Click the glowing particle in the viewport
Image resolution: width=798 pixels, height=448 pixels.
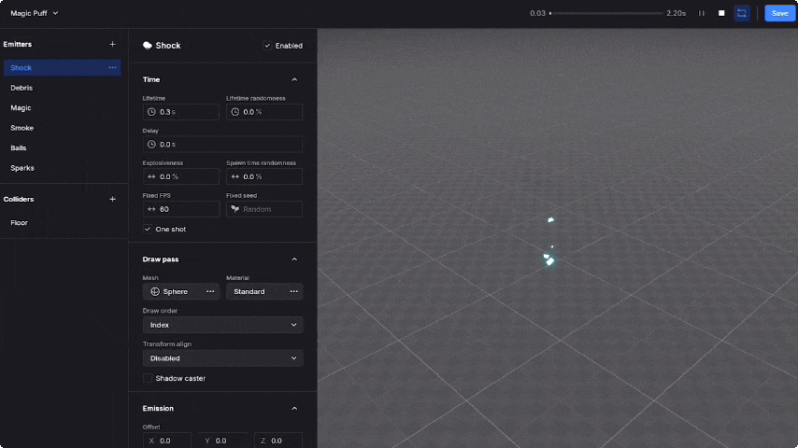[549, 259]
